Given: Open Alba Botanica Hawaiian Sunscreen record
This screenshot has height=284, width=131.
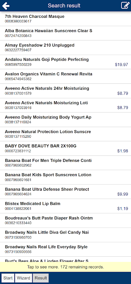Looking at the screenshot, I should click(65, 33).
